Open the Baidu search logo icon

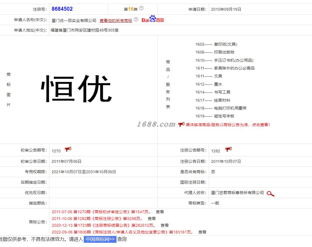click(x=153, y=19)
